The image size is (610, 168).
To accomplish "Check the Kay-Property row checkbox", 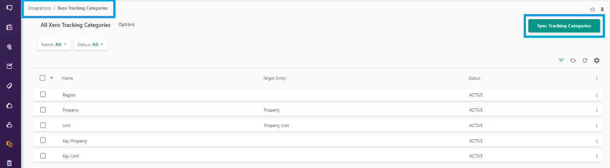I will [x=43, y=141].
